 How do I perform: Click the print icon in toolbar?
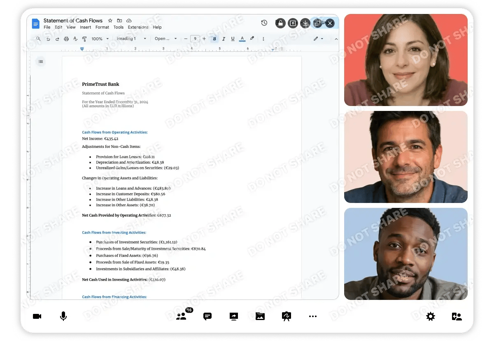pyautogui.click(x=66, y=39)
